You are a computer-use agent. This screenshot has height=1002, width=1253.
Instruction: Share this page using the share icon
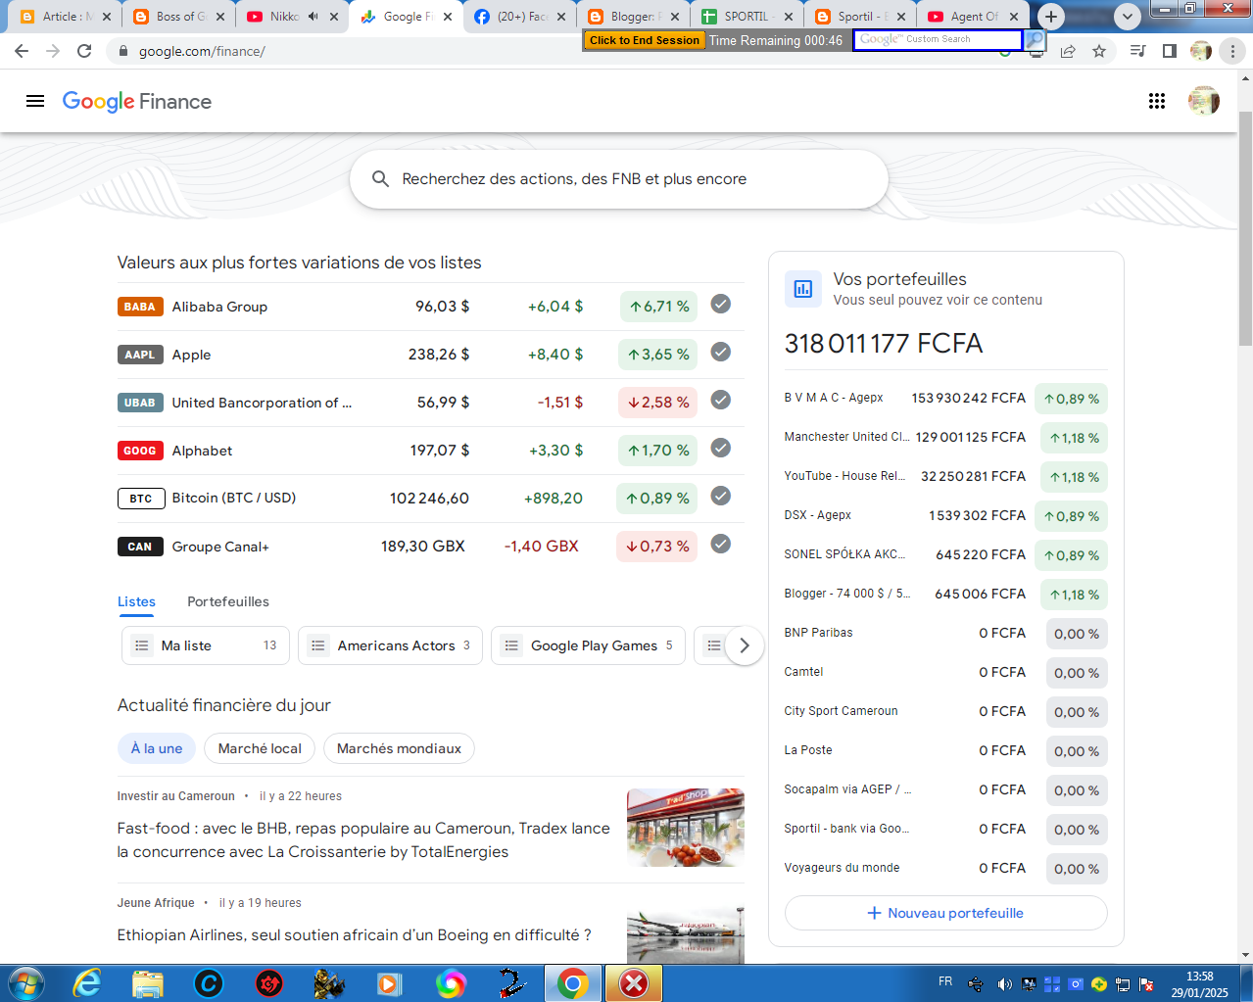coord(1068,51)
